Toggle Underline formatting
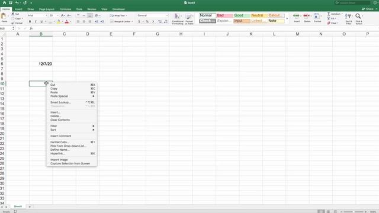Image resolution: width=379 pixels, height=213 pixels. [41, 22]
